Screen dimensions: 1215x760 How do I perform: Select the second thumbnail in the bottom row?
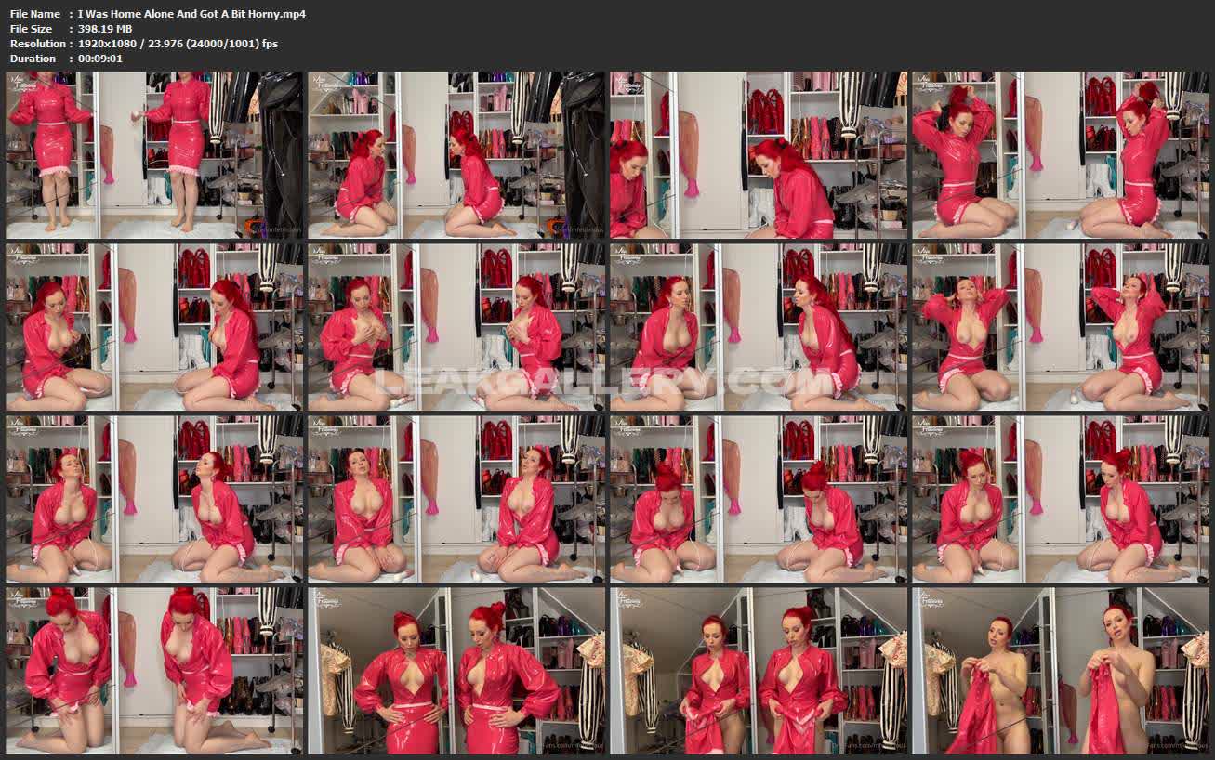pos(456,671)
